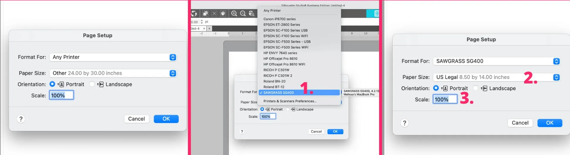The width and height of the screenshot is (570, 155).
Task: Click Scale 100% field in middle dialog
Action: 268,116
